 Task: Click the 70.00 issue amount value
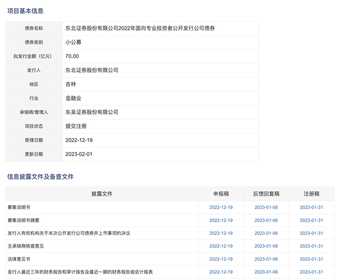[x=72, y=56]
